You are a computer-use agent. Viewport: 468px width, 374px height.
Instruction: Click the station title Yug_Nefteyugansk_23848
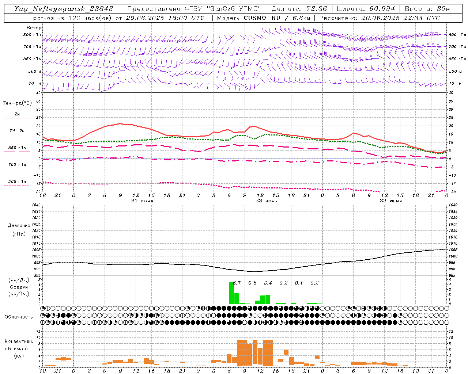[x=64, y=9]
